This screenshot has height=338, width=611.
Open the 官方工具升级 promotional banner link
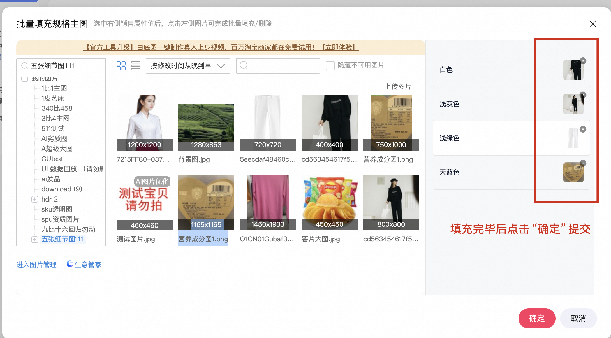click(221, 47)
